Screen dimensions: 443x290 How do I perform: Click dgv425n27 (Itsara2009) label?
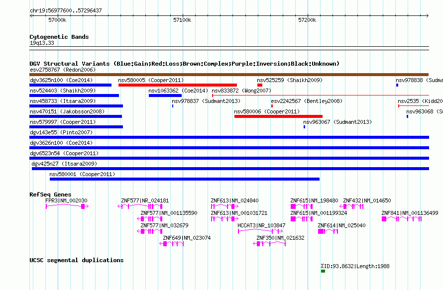point(64,164)
